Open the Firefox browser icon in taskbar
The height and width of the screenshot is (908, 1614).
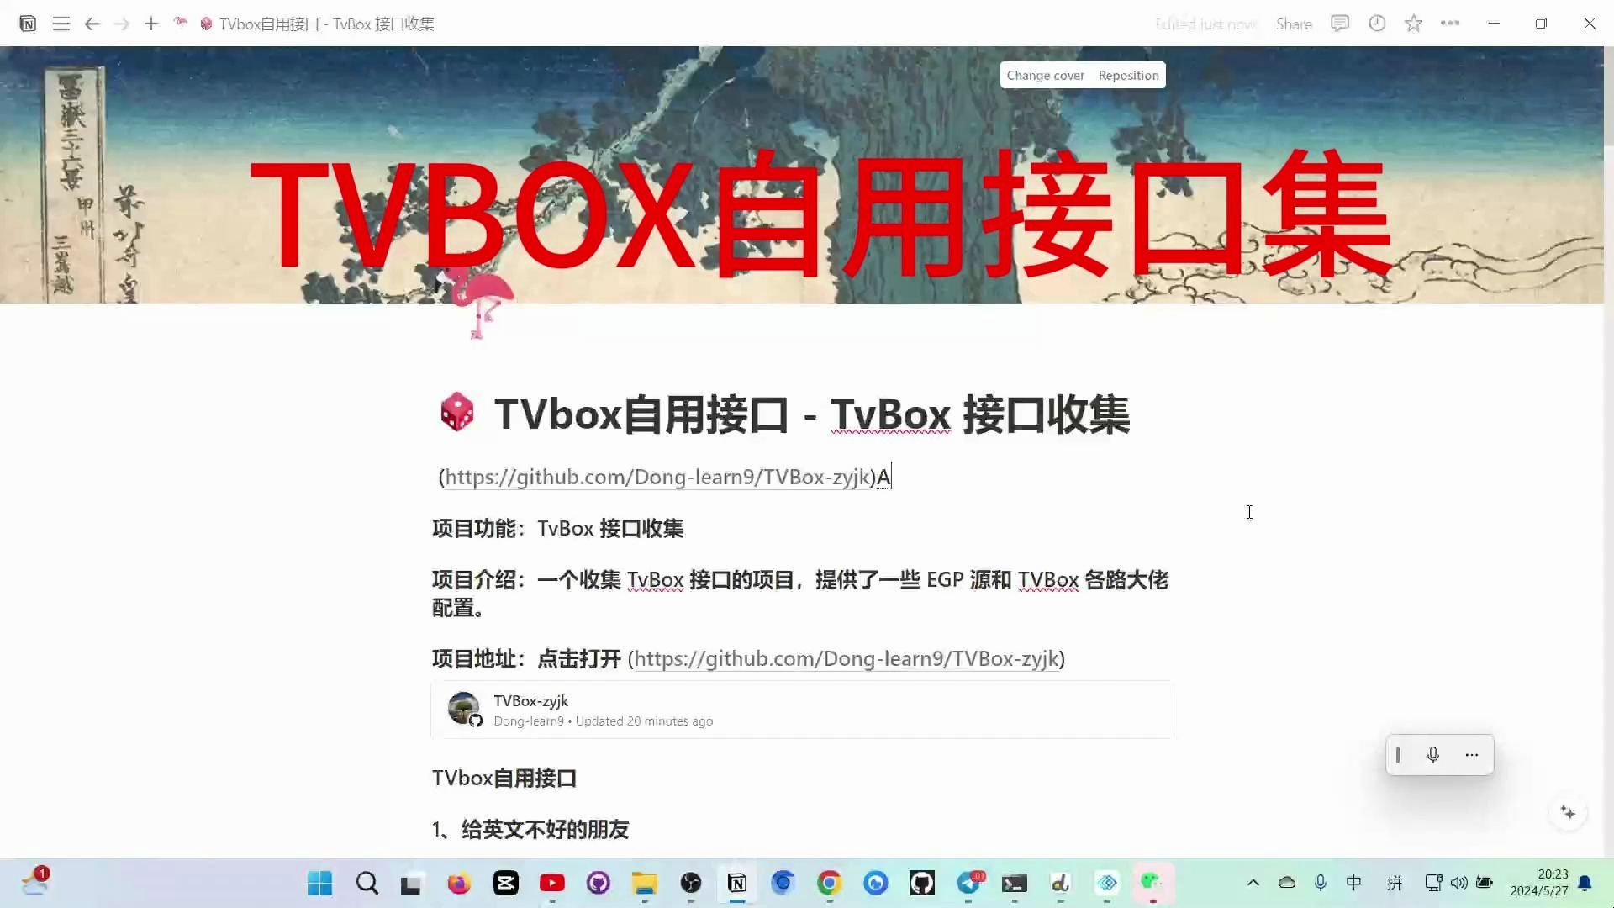(x=459, y=883)
